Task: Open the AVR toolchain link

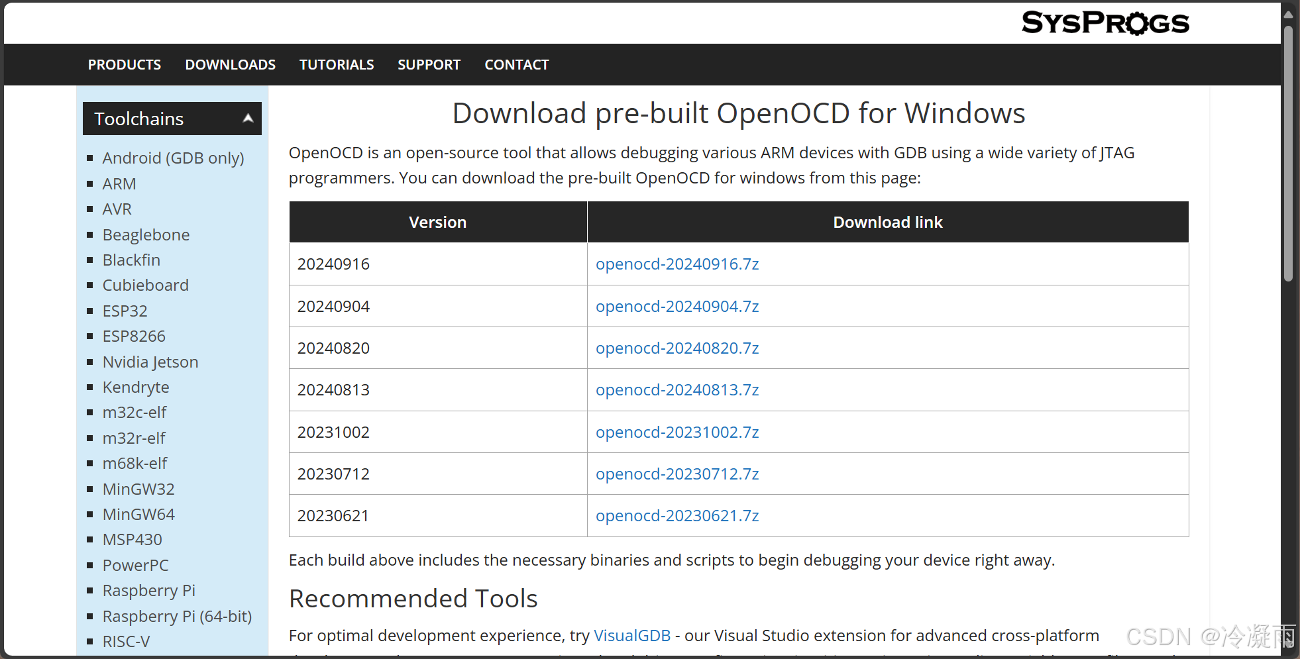Action: pos(117,209)
